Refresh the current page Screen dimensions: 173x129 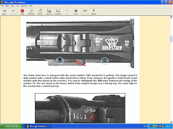[x=31, y=12]
